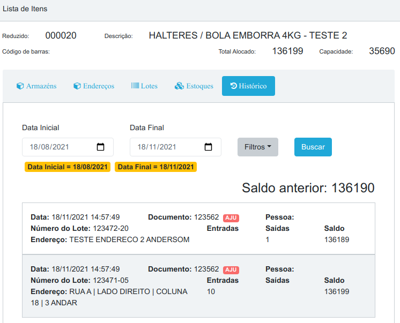Open the Data Final calendar picker icon
This screenshot has width=400, height=323.
208,147
